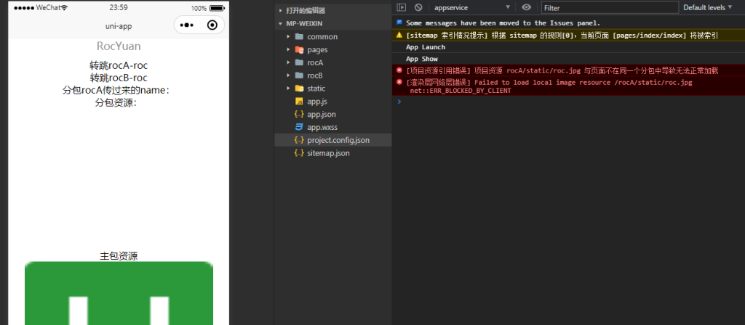
Task: Click the app.wxss stylesheet file icon
Action: pyautogui.click(x=299, y=127)
